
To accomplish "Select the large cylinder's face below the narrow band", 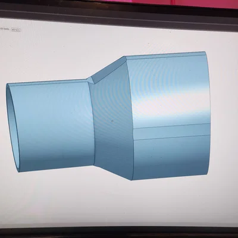I will [x=171, y=158].
